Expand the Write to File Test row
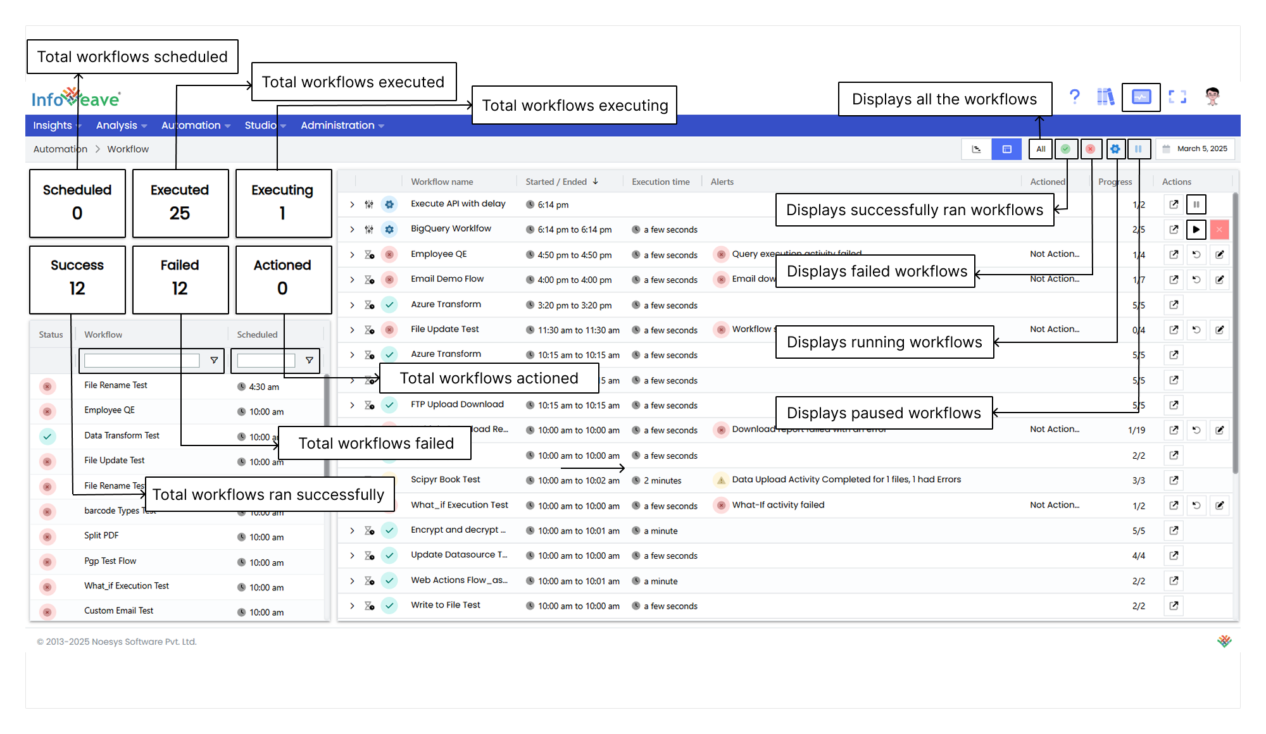 tap(352, 606)
